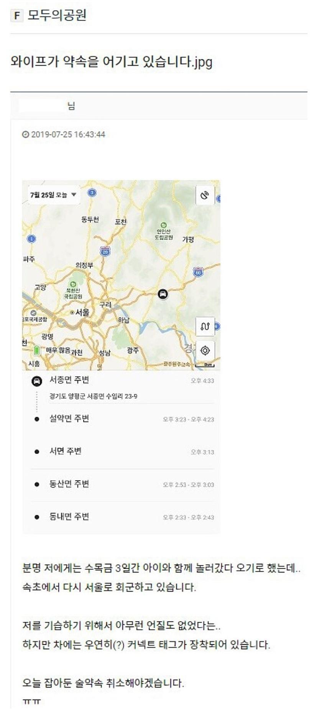
Task: Select the 서면 주변 history entry
Action: click(66, 451)
